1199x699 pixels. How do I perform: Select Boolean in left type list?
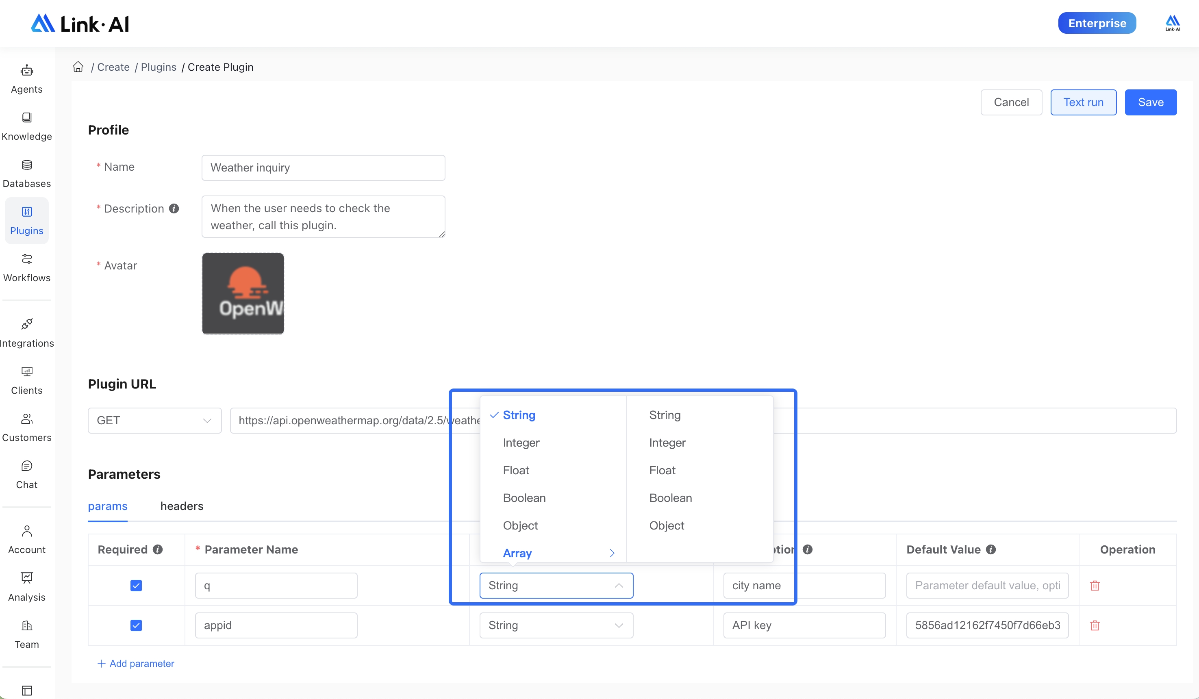coord(553,498)
